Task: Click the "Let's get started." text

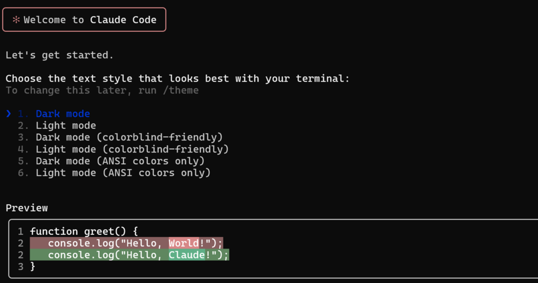Action: (x=60, y=55)
